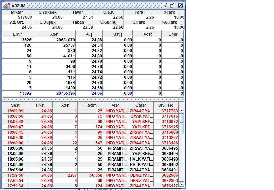Select the bid price 24.74
The height and width of the screenshot is (190, 274).
coord(97,72)
